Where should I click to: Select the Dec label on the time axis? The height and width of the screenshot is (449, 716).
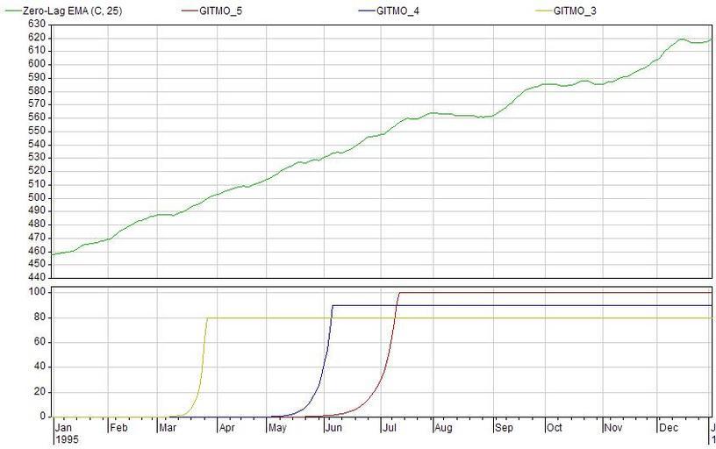669,428
